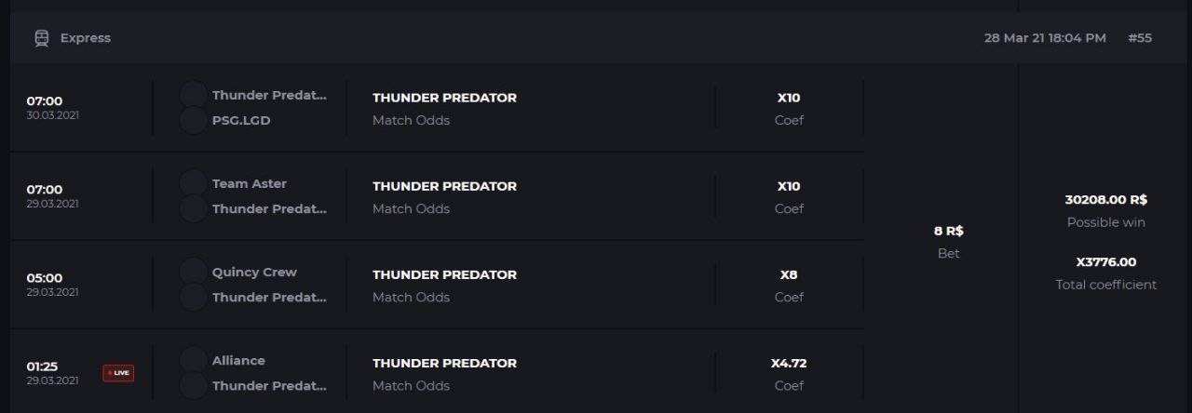Click the Express label in header

coord(86,38)
